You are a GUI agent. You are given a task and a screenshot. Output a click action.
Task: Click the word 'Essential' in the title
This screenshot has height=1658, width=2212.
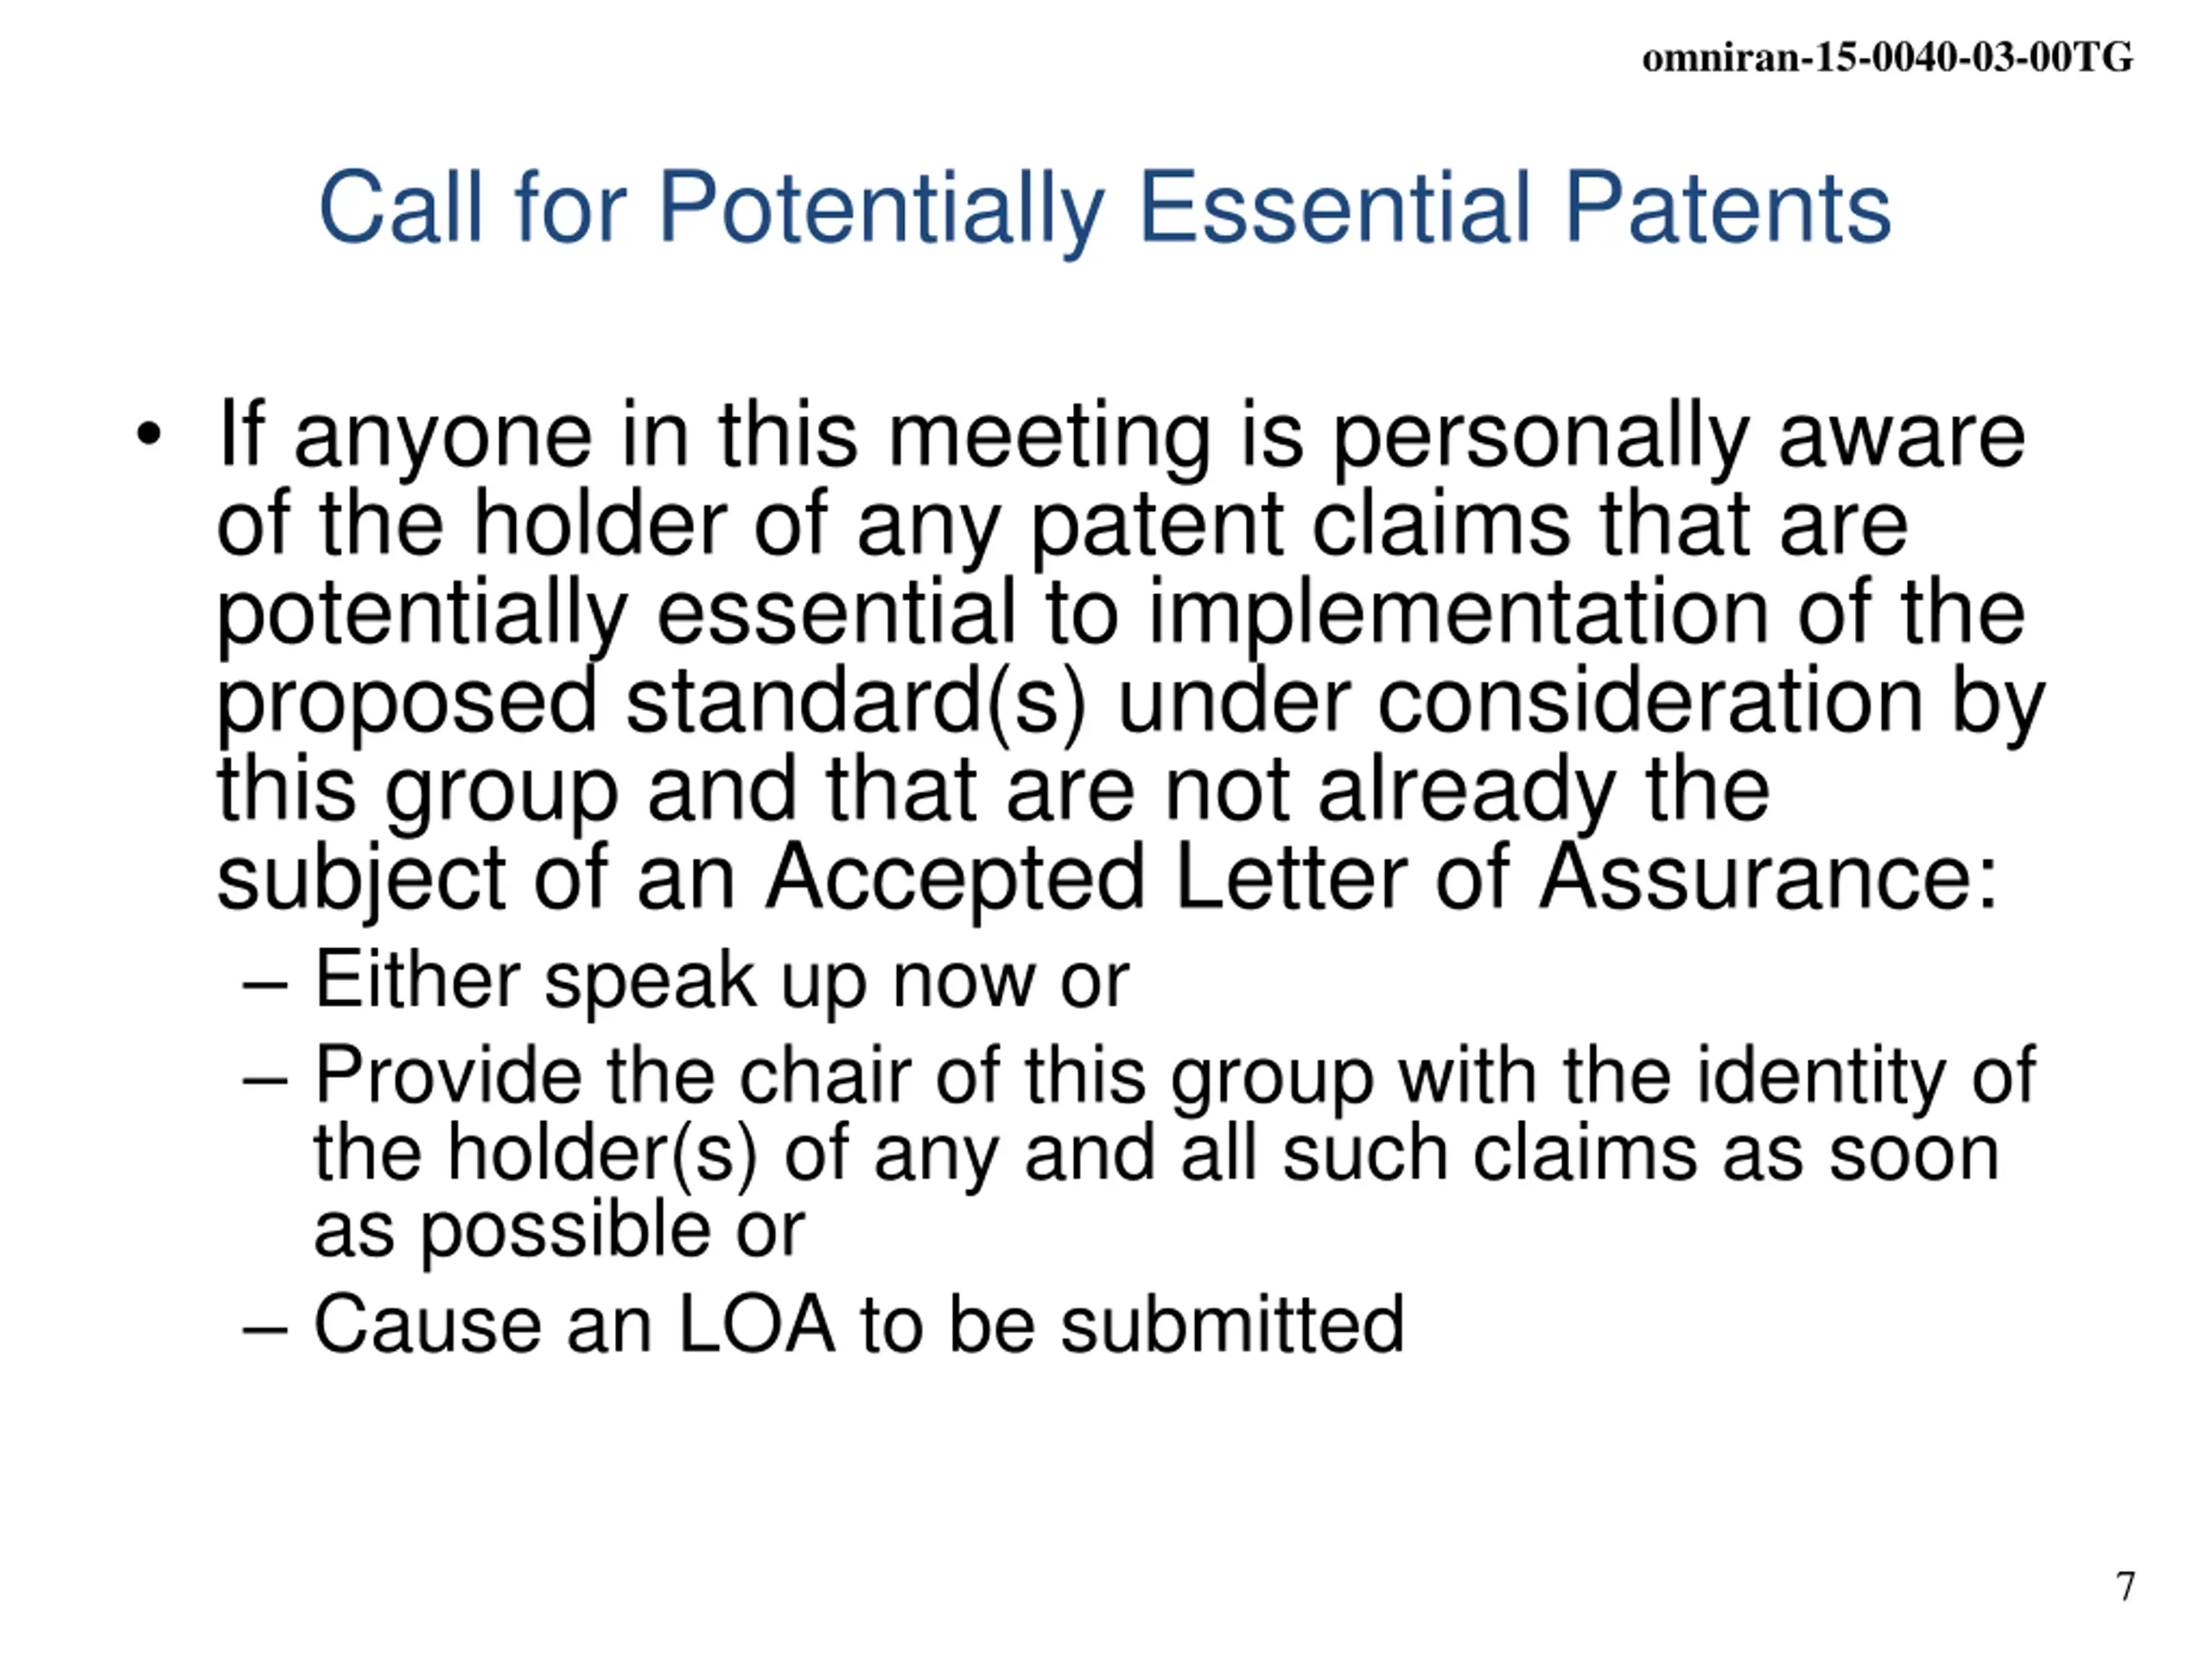(1335, 208)
